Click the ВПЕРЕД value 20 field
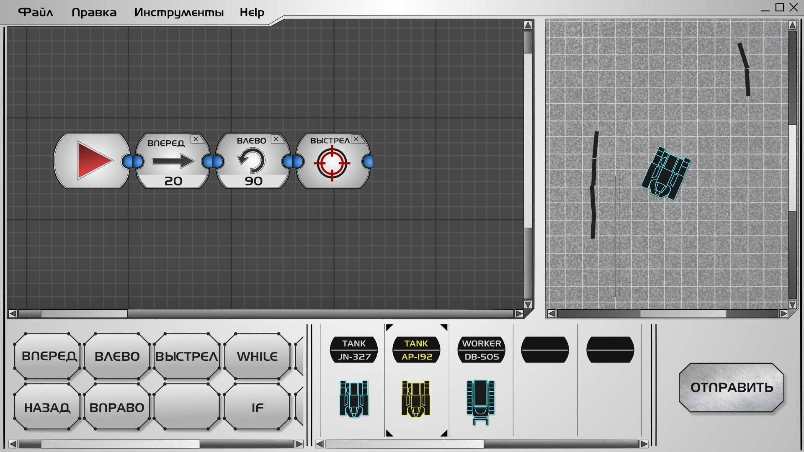The height and width of the screenshot is (452, 804). pos(173,181)
